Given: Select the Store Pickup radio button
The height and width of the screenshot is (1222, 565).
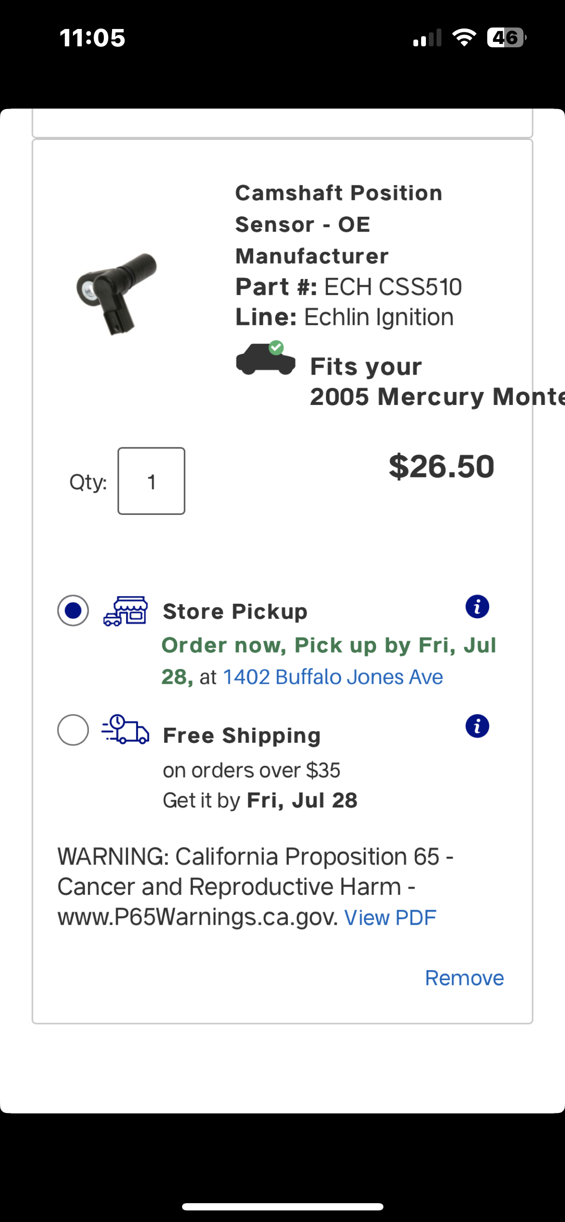Looking at the screenshot, I should (73, 611).
